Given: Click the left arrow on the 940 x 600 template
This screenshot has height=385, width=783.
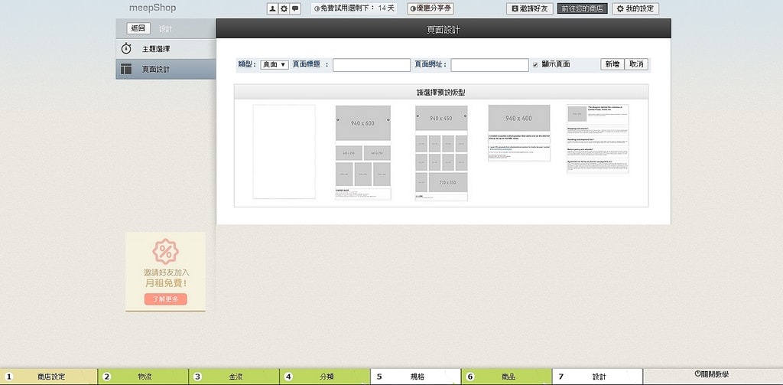Looking at the screenshot, I should click(339, 120).
